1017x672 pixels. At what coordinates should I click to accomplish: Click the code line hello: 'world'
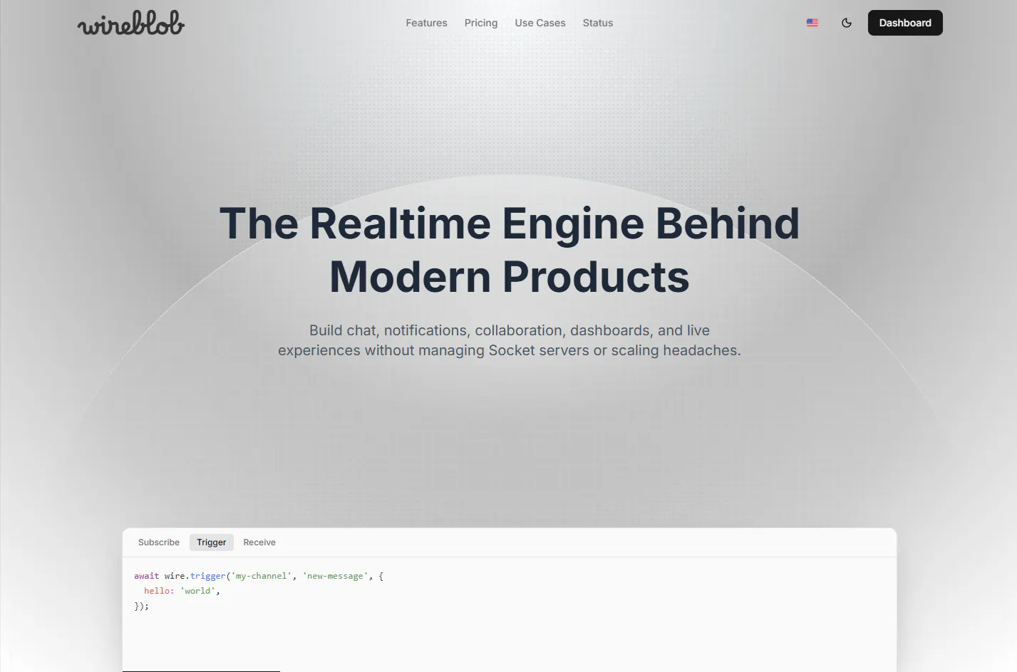tap(182, 591)
